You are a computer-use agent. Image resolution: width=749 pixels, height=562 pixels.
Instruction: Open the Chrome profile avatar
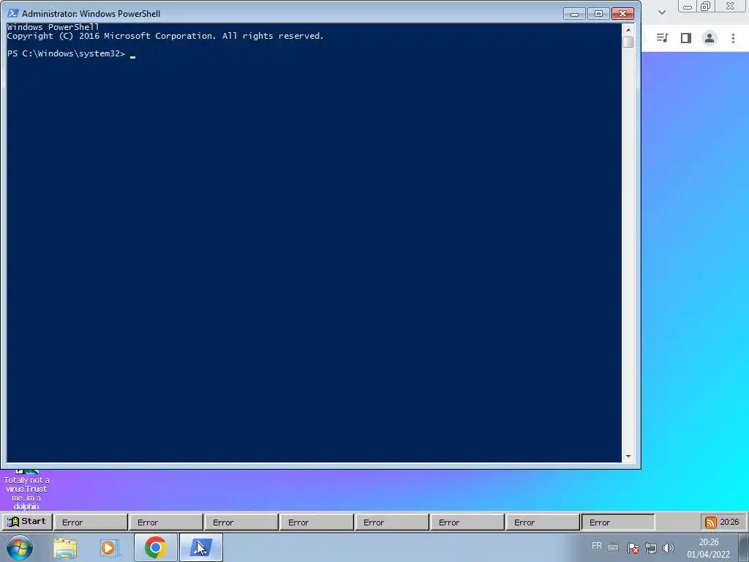click(710, 38)
